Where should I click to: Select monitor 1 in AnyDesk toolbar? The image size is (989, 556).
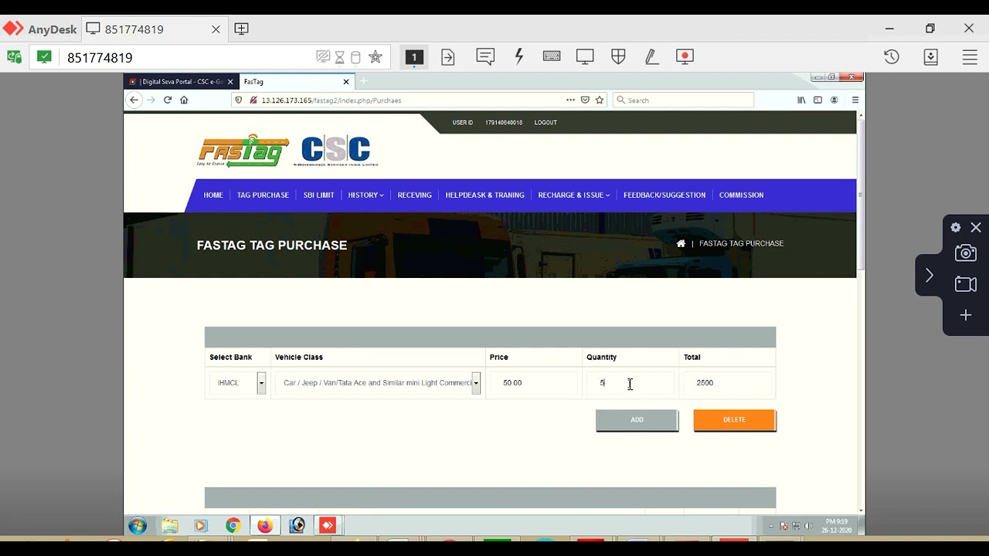point(414,57)
